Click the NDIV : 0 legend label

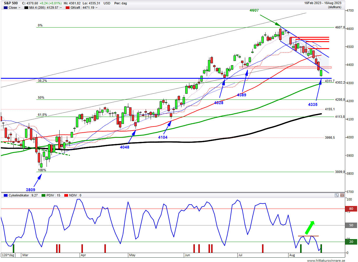coord(75,196)
